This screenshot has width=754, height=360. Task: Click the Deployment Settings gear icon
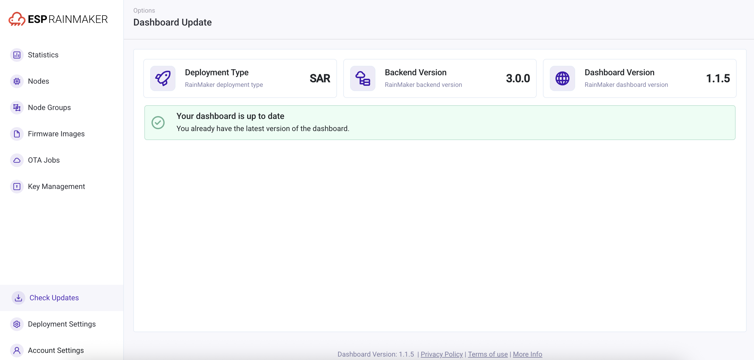17,324
